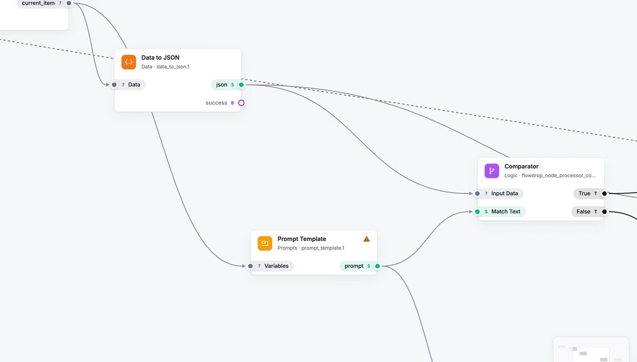Click the prompt output port dot

coord(377,266)
